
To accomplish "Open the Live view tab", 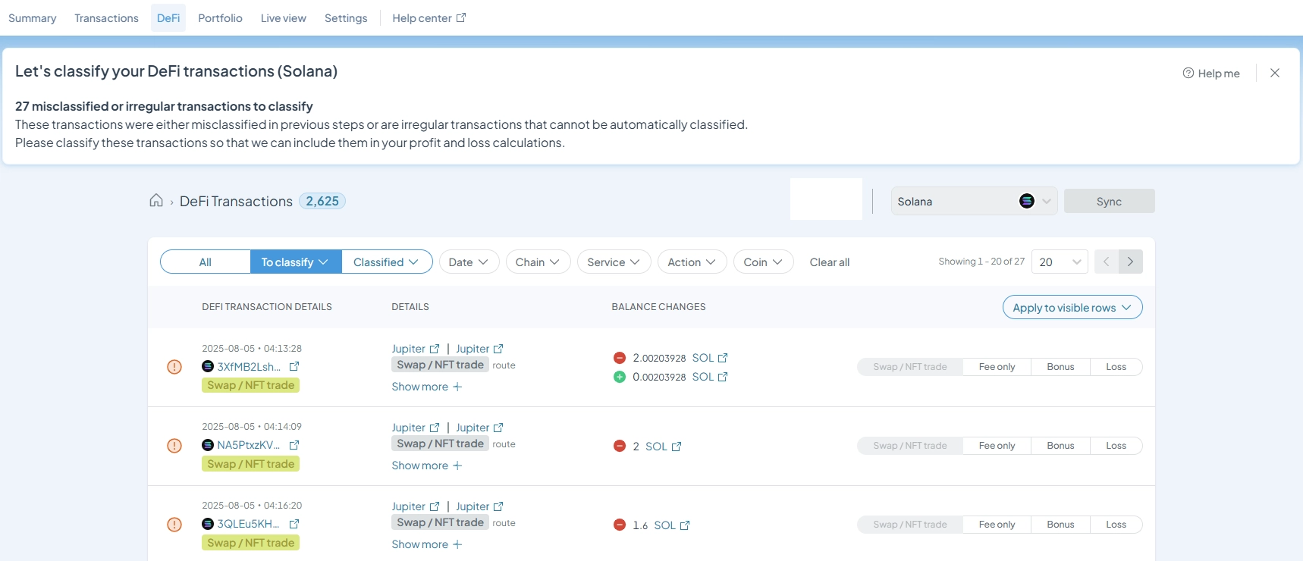I will [283, 18].
